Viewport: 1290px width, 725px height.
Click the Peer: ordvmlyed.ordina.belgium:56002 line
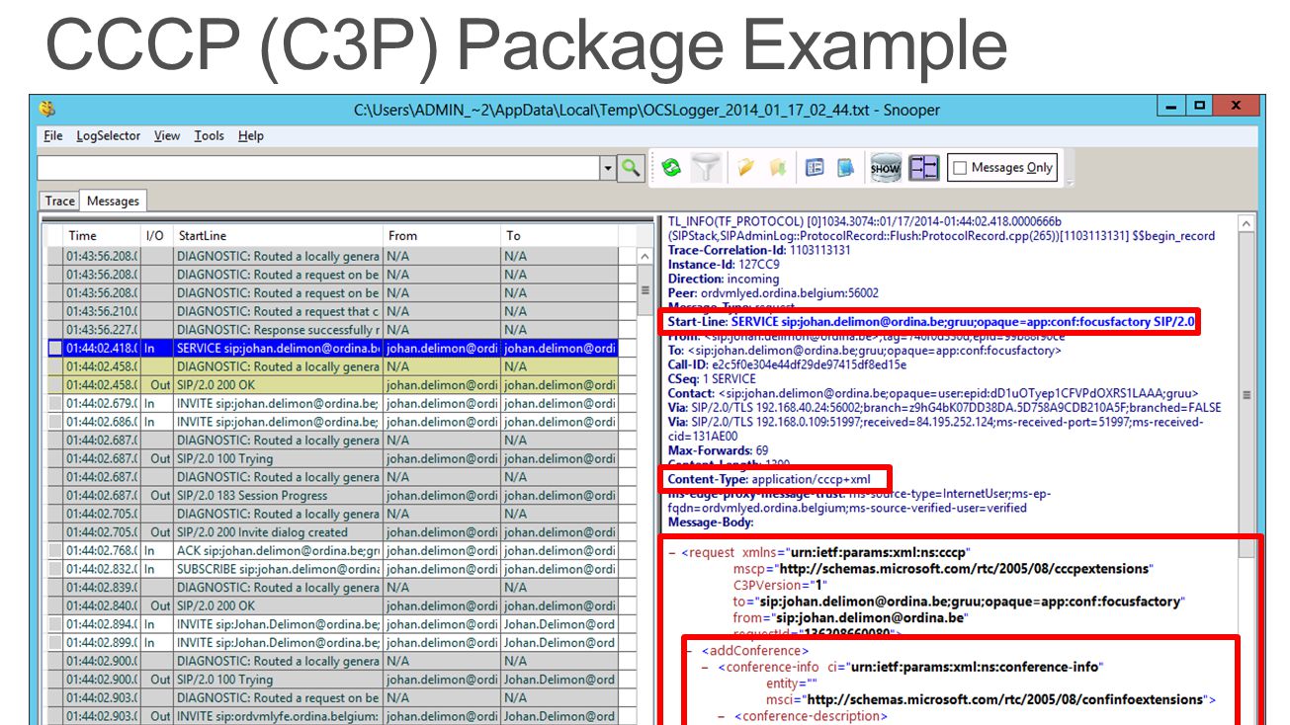coord(773,293)
